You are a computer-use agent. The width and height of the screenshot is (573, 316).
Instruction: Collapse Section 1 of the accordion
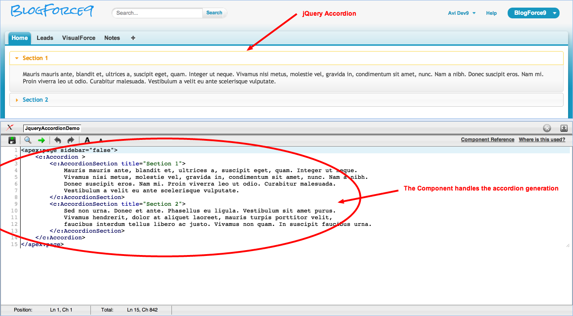(x=35, y=58)
